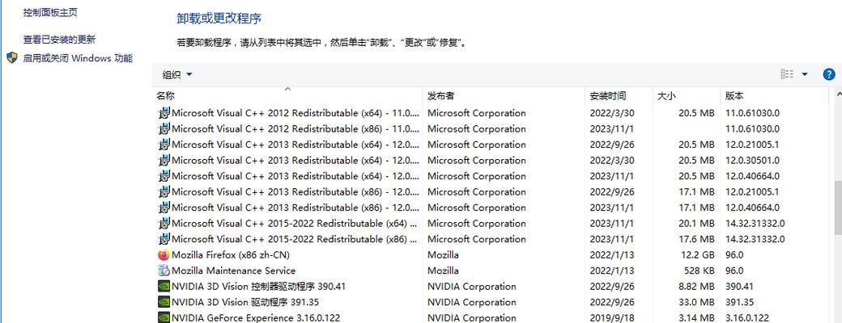Click NVIDIA 3D Vision 驱动程序 391.35 icon
The width and height of the screenshot is (842, 323).
tap(164, 302)
